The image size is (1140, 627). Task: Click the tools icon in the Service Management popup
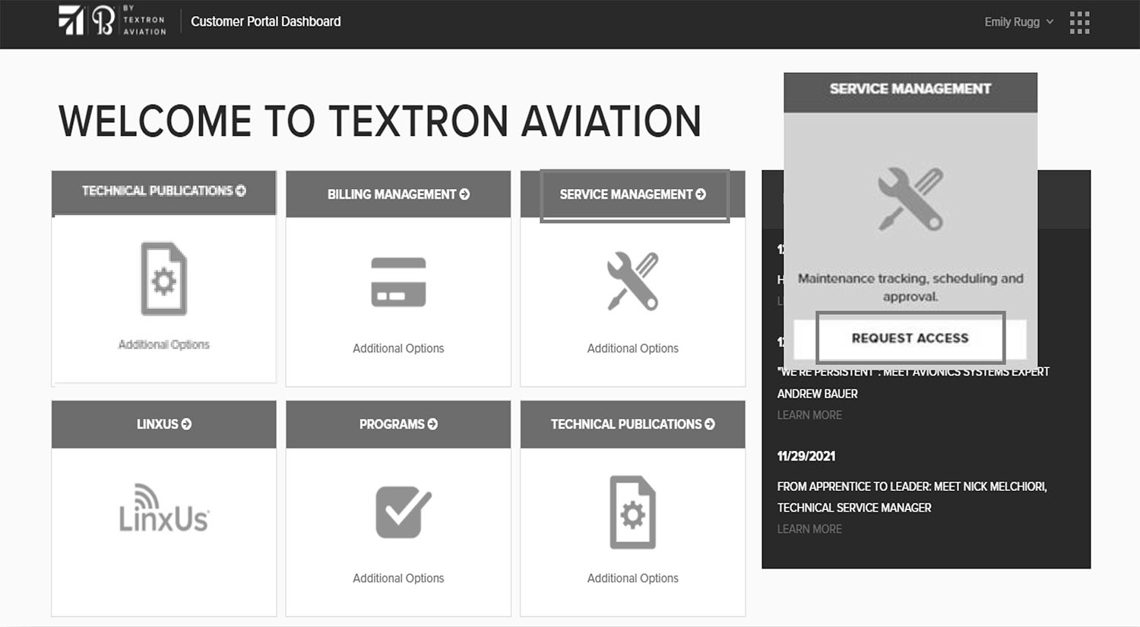[910, 199]
